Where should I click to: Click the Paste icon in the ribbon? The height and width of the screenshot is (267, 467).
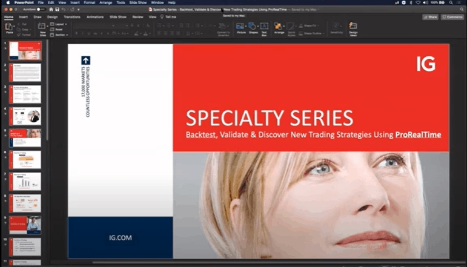point(9,27)
